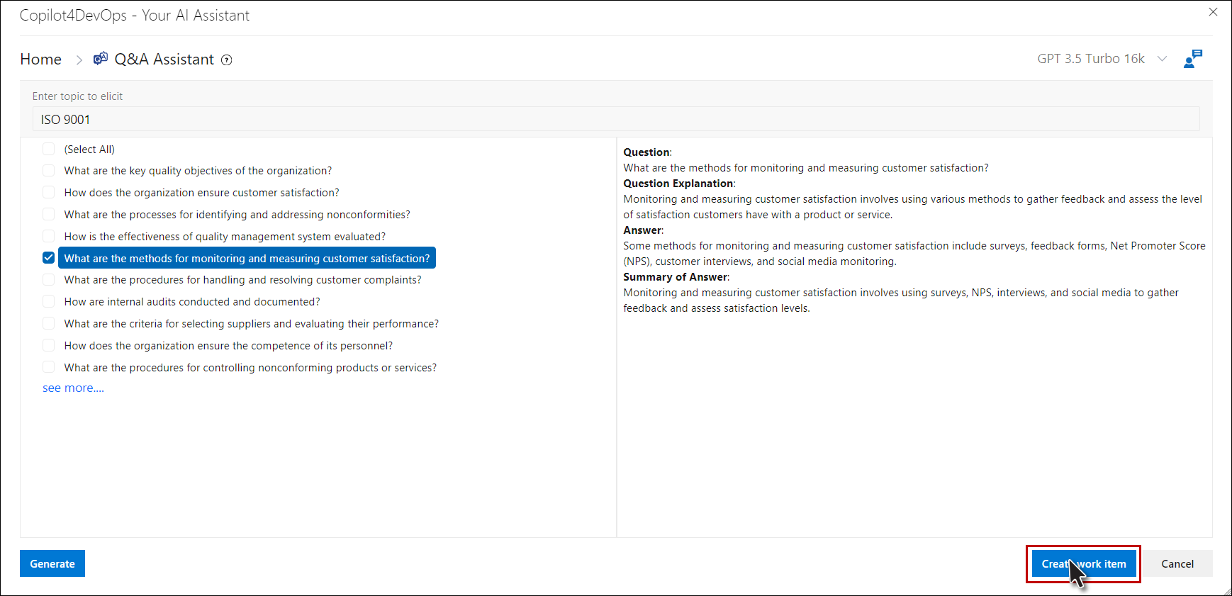Viewport: 1232px width, 596px height.
Task: Select 'How is the effectiveness of quality management system evaluated?'
Action: pyautogui.click(x=225, y=237)
